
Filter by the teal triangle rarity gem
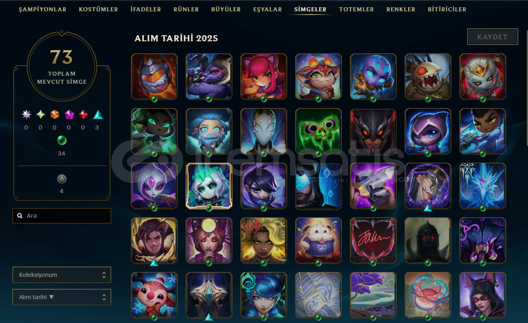pyautogui.click(x=98, y=115)
